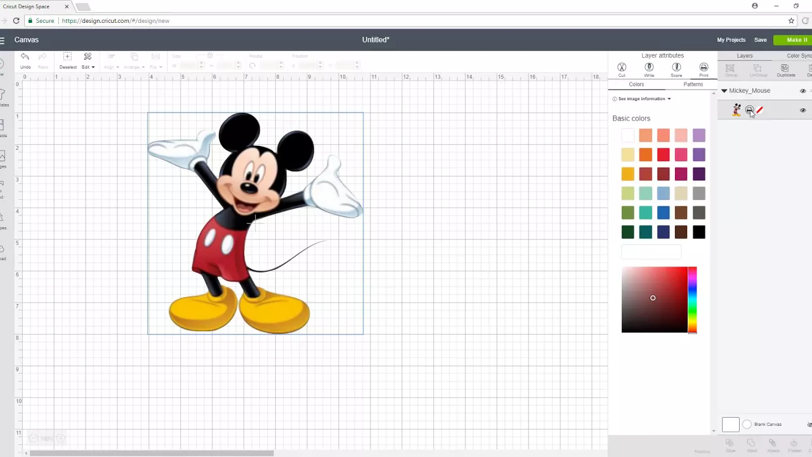Toggle visibility of the Mickey image layer
Screen dimensions: 812x457
[802, 110]
